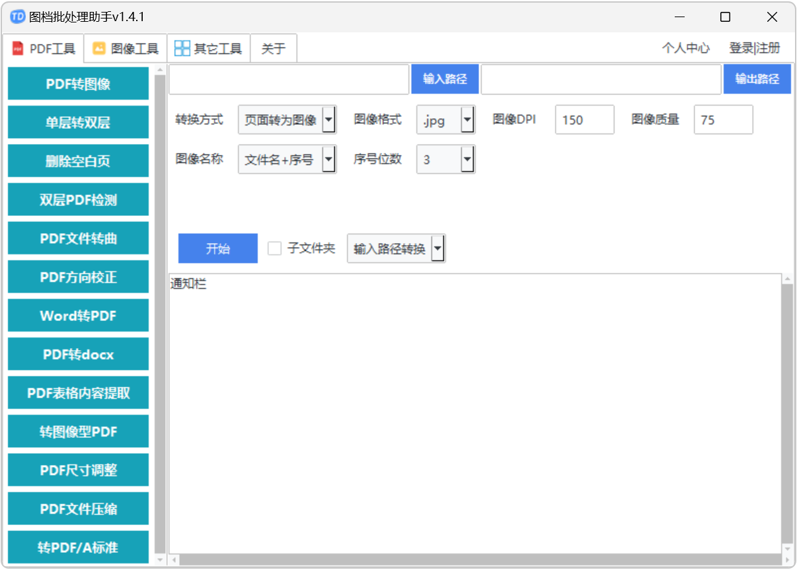This screenshot has height=570, width=797.
Task: Click the log area scroll-up arrow
Action: (x=787, y=279)
